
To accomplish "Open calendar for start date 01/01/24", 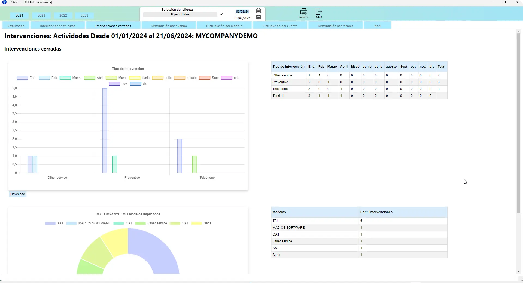I will 259,11.
